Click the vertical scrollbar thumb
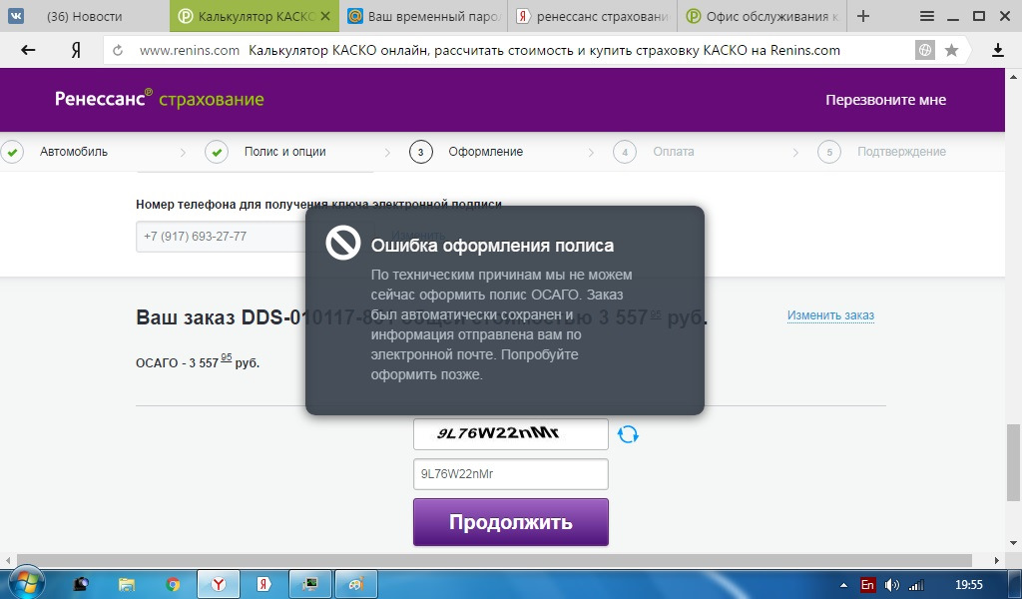Viewport: 1022px width, 599px height. coord(1013,462)
